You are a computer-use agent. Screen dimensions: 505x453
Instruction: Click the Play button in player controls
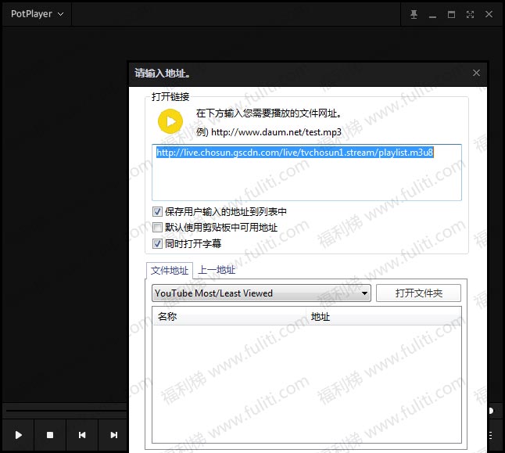tap(19, 435)
